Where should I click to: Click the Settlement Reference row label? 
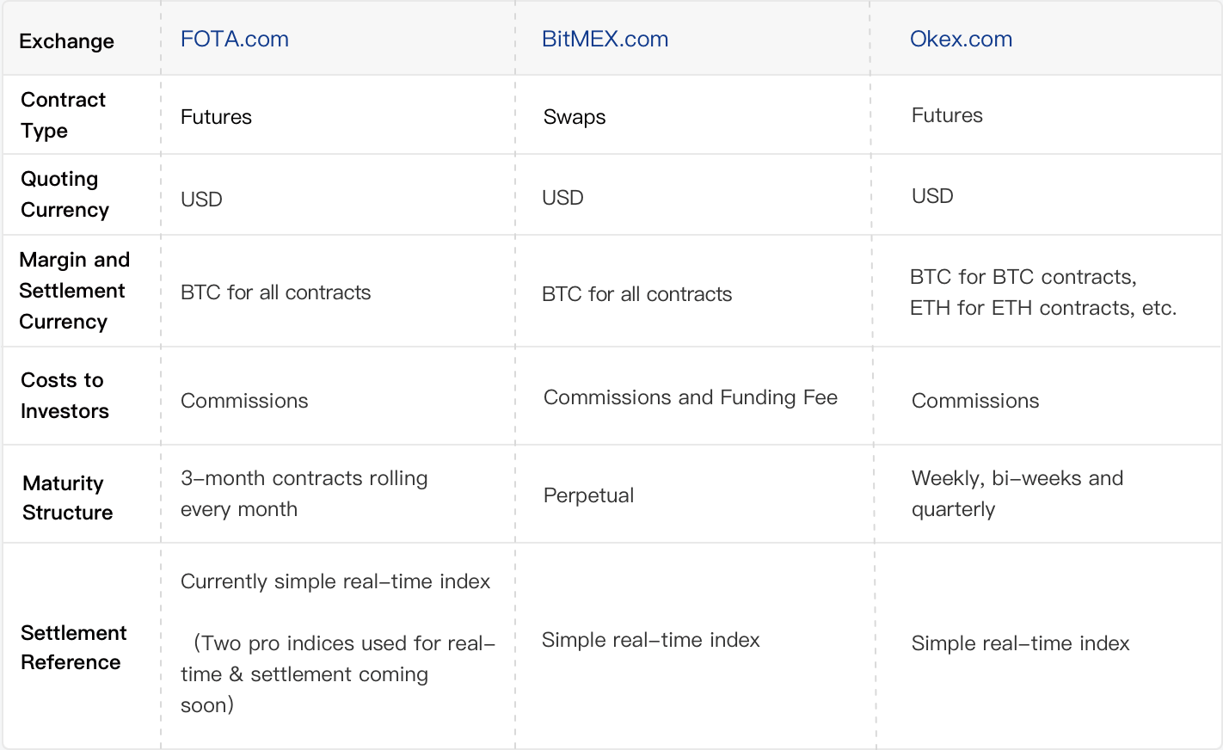(x=73, y=648)
